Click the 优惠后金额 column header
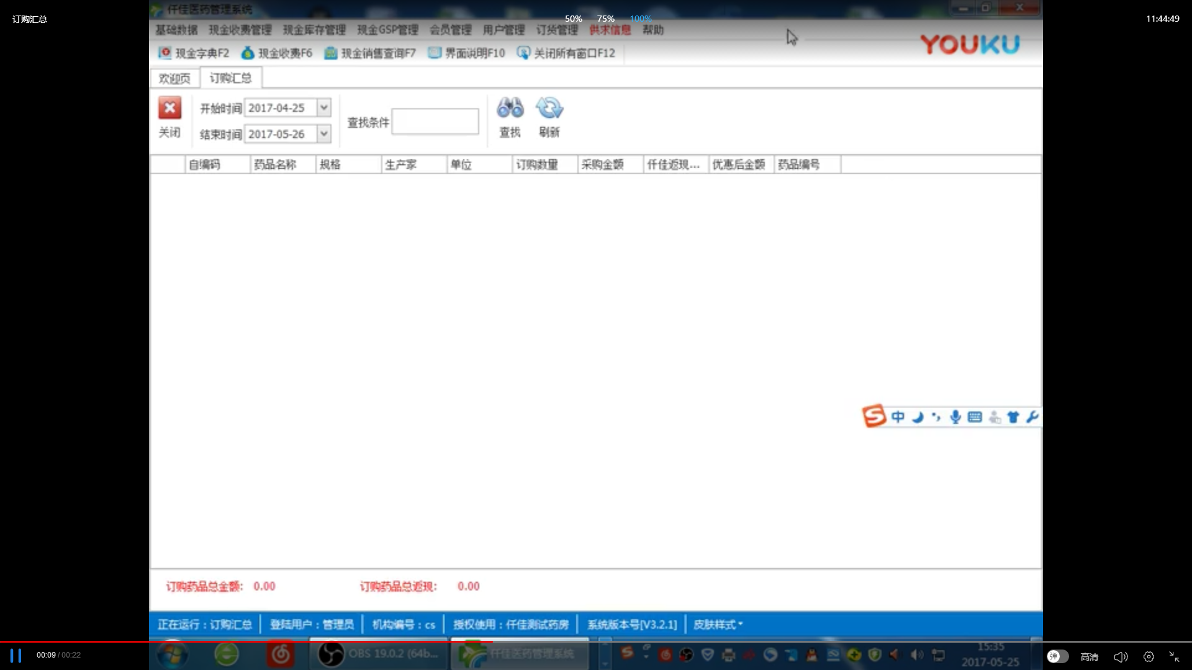Image resolution: width=1192 pixels, height=670 pixels. coord(741,164)
